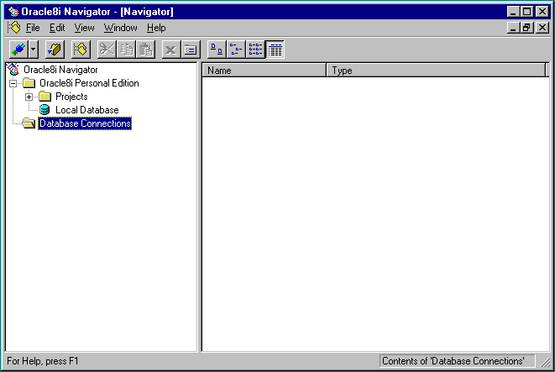The image size is (555, 372).
Task: Click the Properties toolbar icon
Action: (191, 50)
